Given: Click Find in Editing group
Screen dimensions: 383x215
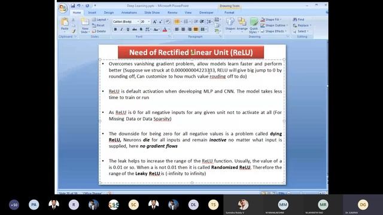Looking at the screenshot, I should click(x=299, y=20).
